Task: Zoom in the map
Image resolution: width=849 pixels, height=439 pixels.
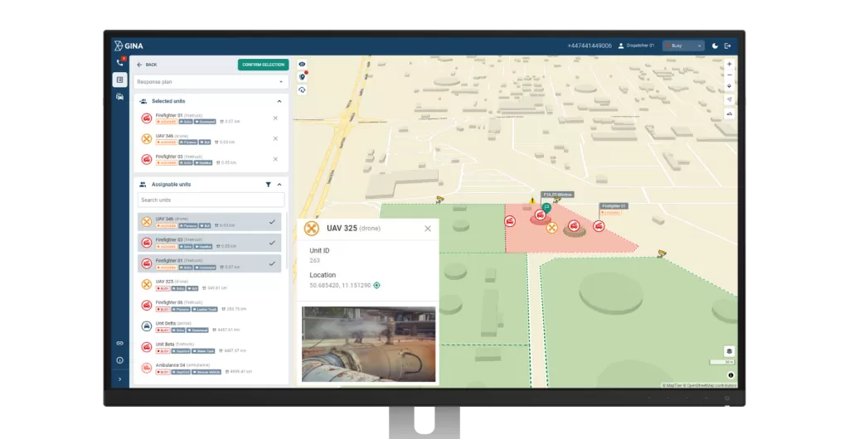Action: tap(730, 64)
